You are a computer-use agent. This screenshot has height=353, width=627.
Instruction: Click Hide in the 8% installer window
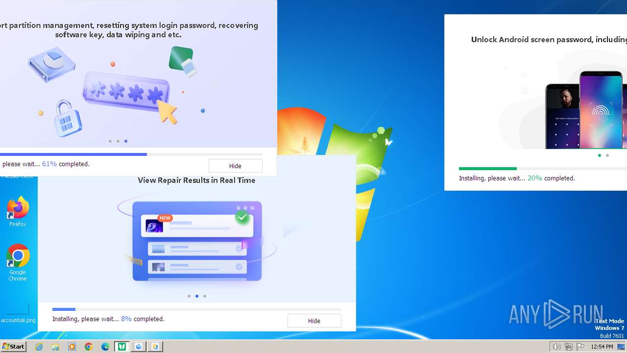pyautogui.click(x=314, y=321)
